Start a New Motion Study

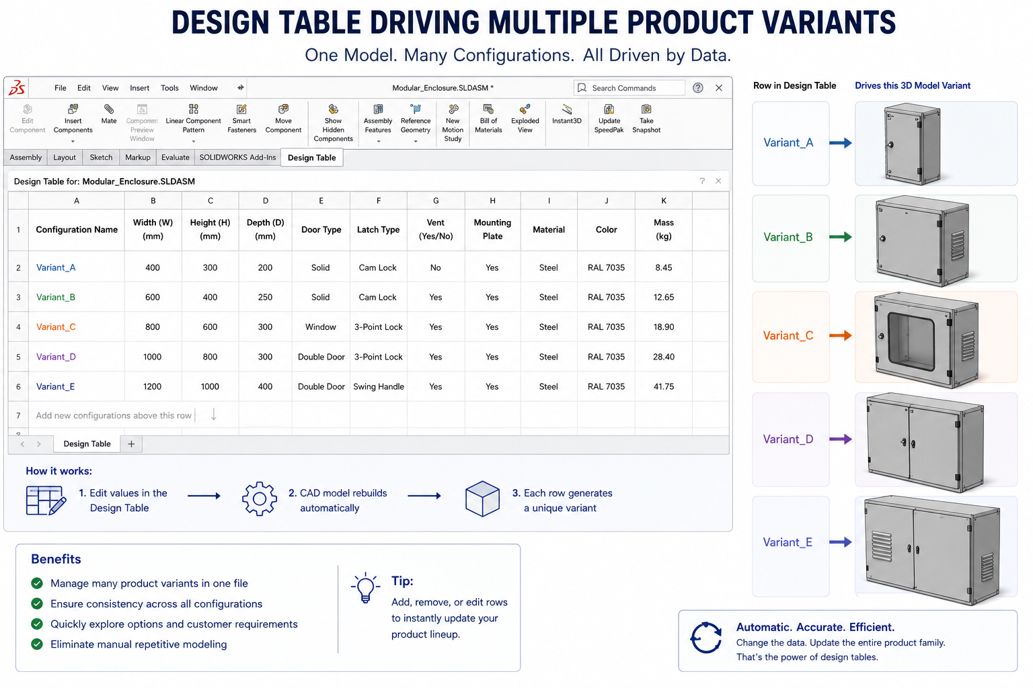click(453, 122)
